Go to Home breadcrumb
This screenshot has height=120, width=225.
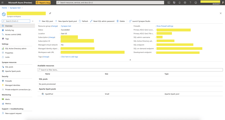click(x=4, y=8)
